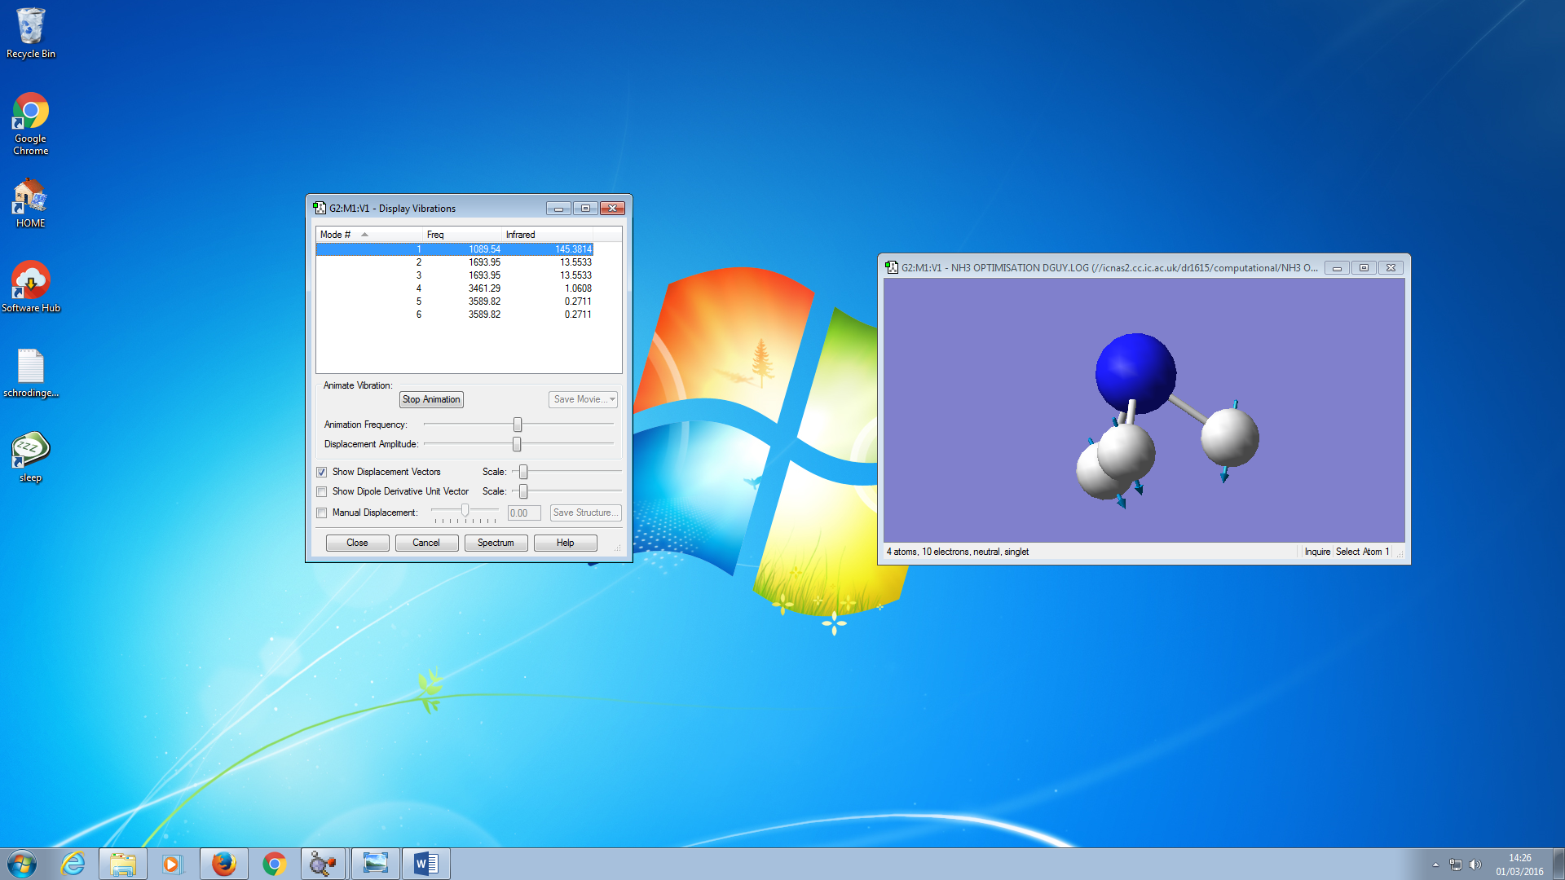Click the volume speaker tray icon
This screenshot has height=880, width=1565.
tap(1475, 865)
